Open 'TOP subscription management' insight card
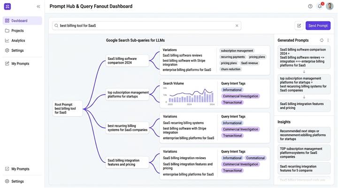This screenshot has width=338, height=188. point(304,152)
